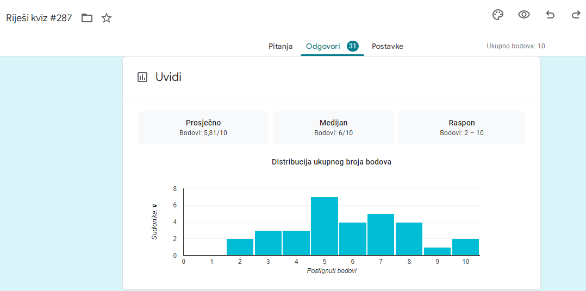Star the form Riješi kviz #287
Image resolution: width=586 pixels, height=291 pixels.
pos(107,18)
